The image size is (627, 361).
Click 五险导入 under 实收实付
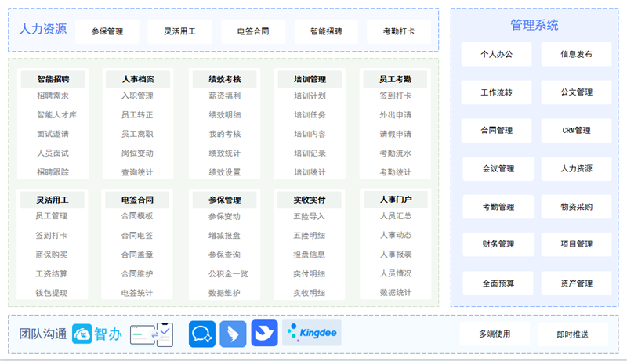click(309, 216)
